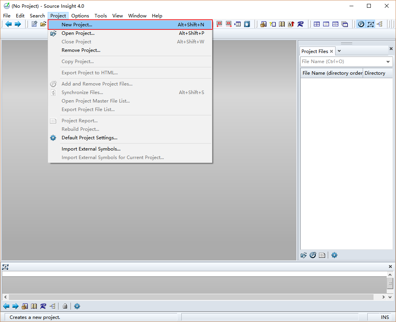Close the right-side Project panel
Screen dimensions: 396x322
tap(391, 49)
